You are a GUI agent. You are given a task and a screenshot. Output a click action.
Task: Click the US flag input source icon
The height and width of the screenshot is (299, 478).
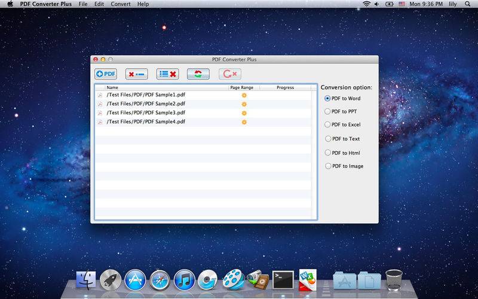402,4
